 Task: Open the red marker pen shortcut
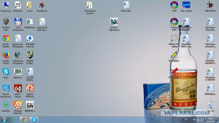174,72
